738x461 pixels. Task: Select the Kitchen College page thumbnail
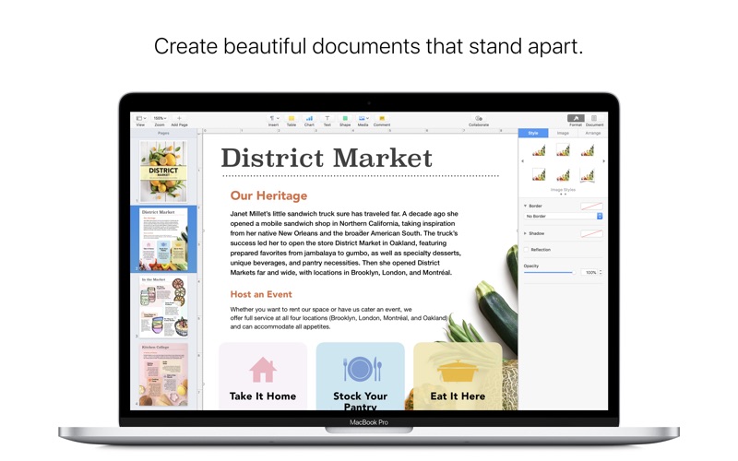(164, 374)
